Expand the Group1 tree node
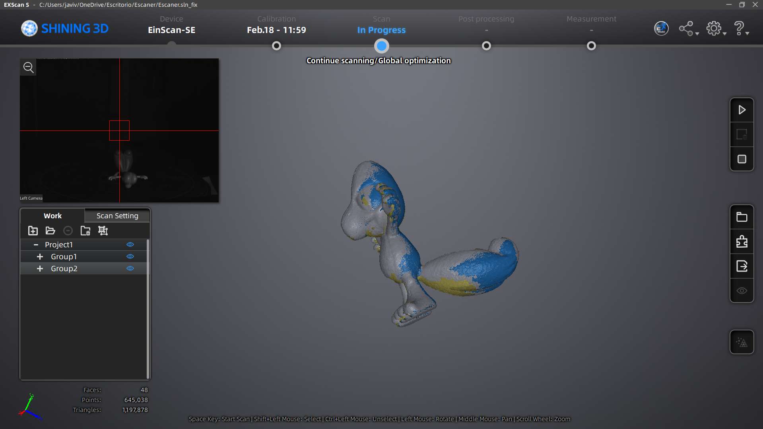The height and width of the screenshot is (429, 763). [40, 256]
